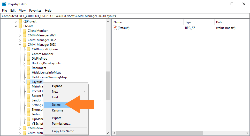Click the string value icon for (Default)
Viewport: 250px width, 136px height.
click(x=115, y=28)
